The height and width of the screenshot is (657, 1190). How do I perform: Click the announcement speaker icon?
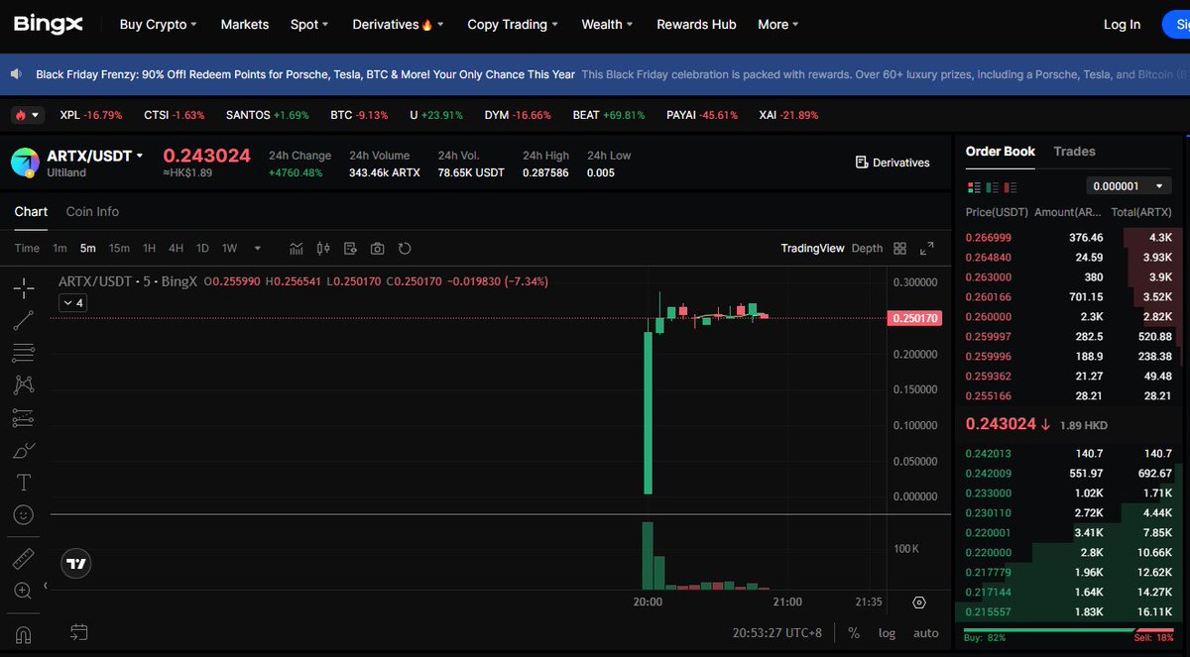click(16, 74)
